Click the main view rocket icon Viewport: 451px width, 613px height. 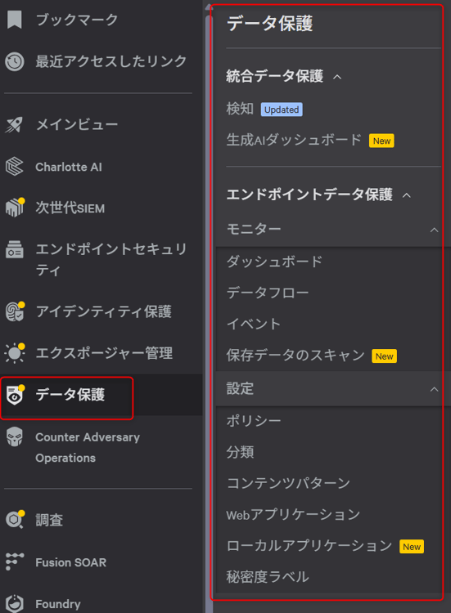[x=14, y=125]
